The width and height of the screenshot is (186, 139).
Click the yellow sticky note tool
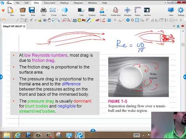coord(79,20)
